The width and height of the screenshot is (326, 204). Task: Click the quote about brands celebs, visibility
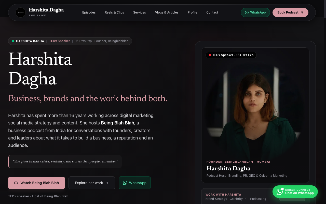[65, 161]
